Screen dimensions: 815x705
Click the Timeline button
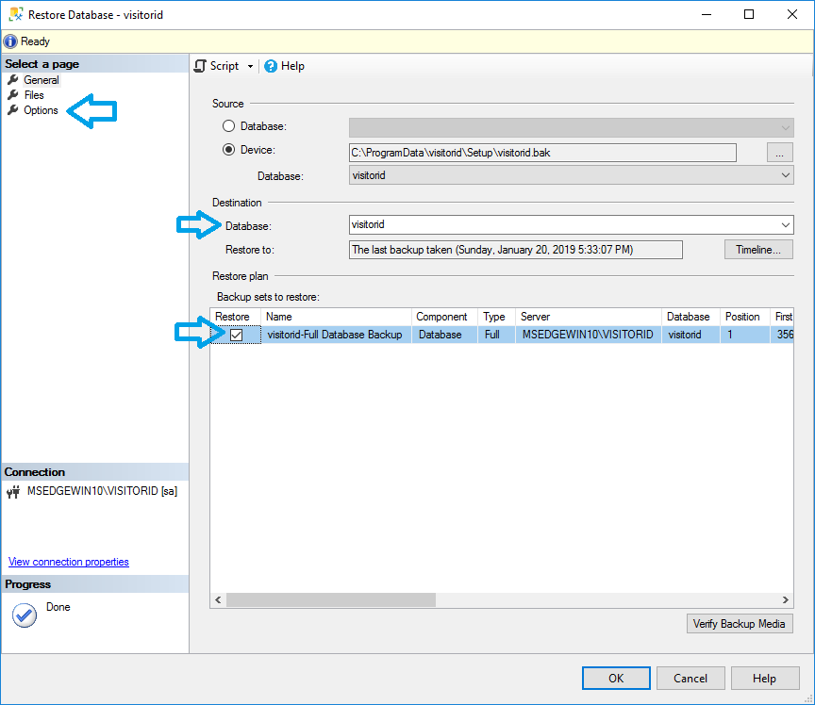click(x=758, y=250)
